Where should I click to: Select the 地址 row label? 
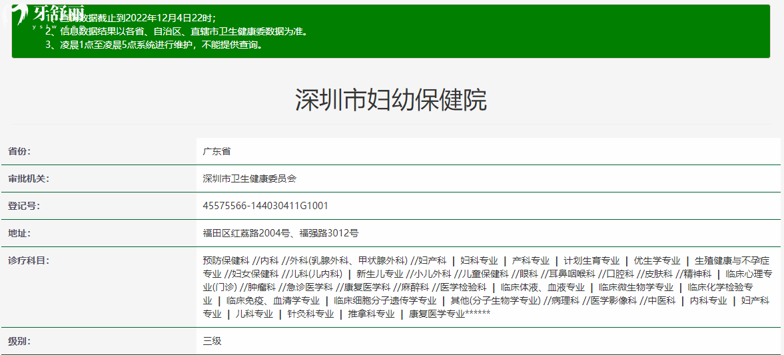19,233
